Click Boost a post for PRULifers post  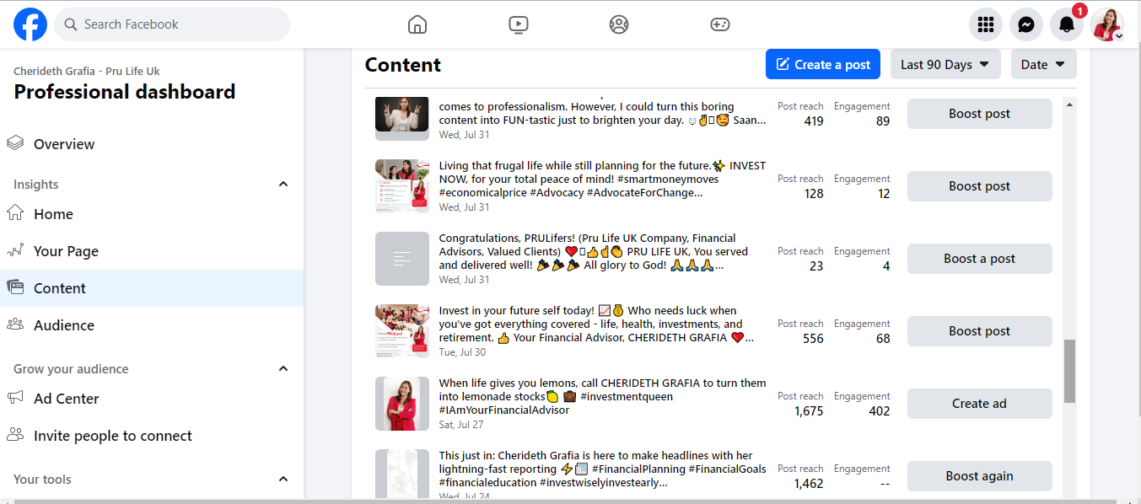click(980, 259)
